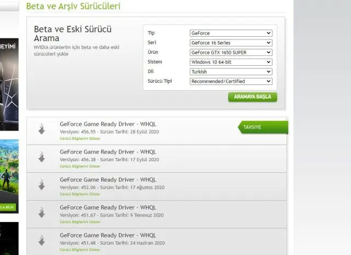Click the PC case sidebar advertisement image
This screenshot has width=351, height=255.
9,84
